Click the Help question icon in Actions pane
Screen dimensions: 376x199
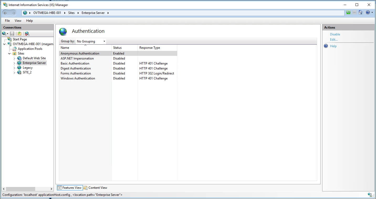click(326, 46)
